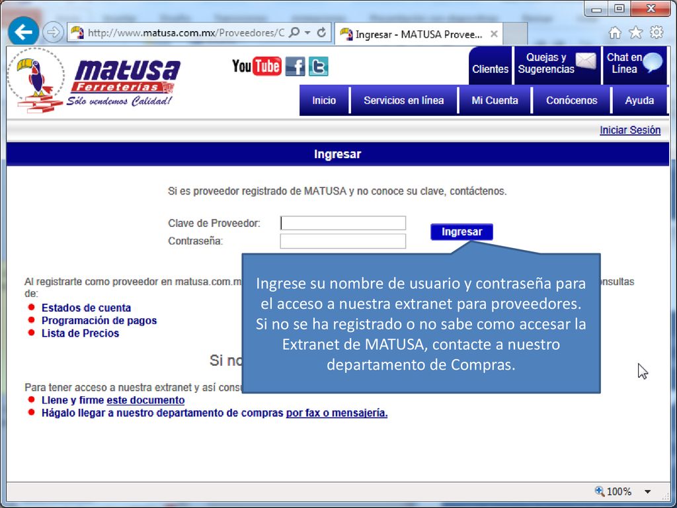Viewport: 677px width, 508px height.
Task: Click the site favicon in address bar
Action: tap(77, 32)
